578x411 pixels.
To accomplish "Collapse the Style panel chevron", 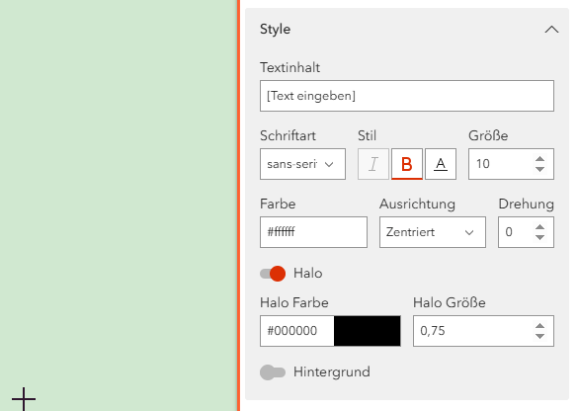I will (551, 30).
